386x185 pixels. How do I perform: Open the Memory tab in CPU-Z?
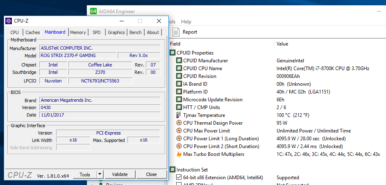pyautogui.click(x=78, y=32)
